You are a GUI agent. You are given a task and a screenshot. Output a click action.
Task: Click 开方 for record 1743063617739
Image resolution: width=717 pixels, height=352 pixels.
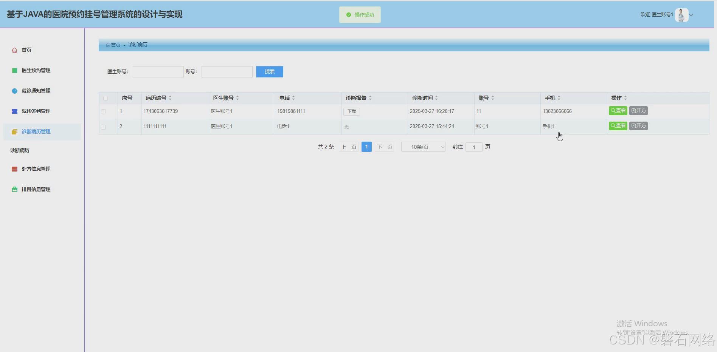(638, 111)
